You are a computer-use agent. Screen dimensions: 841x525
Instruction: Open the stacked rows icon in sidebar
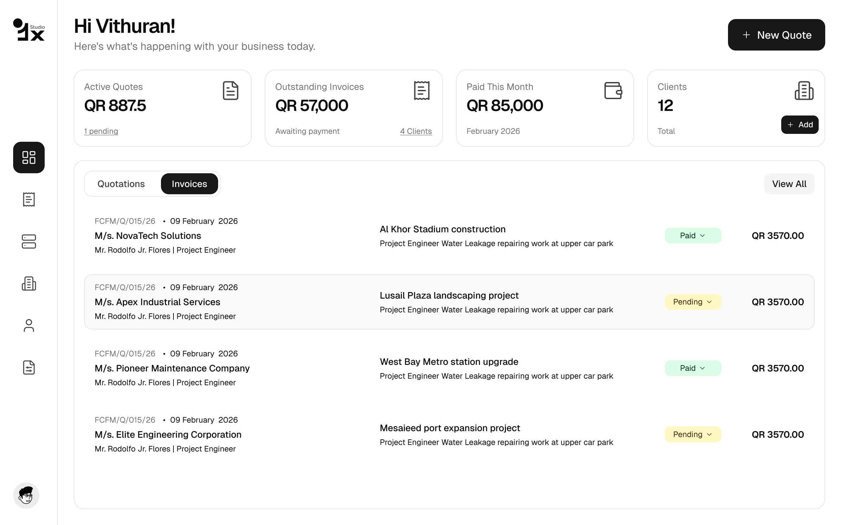[x=29, y=241]
